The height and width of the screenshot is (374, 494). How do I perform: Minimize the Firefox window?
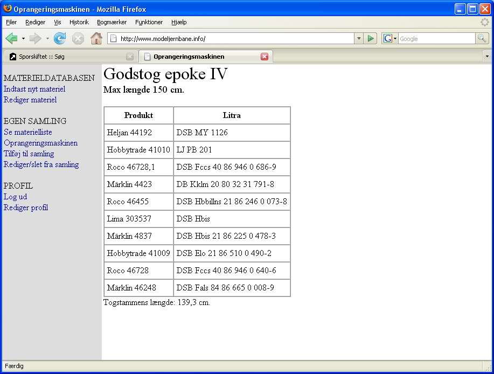click(x=460, y=9)
